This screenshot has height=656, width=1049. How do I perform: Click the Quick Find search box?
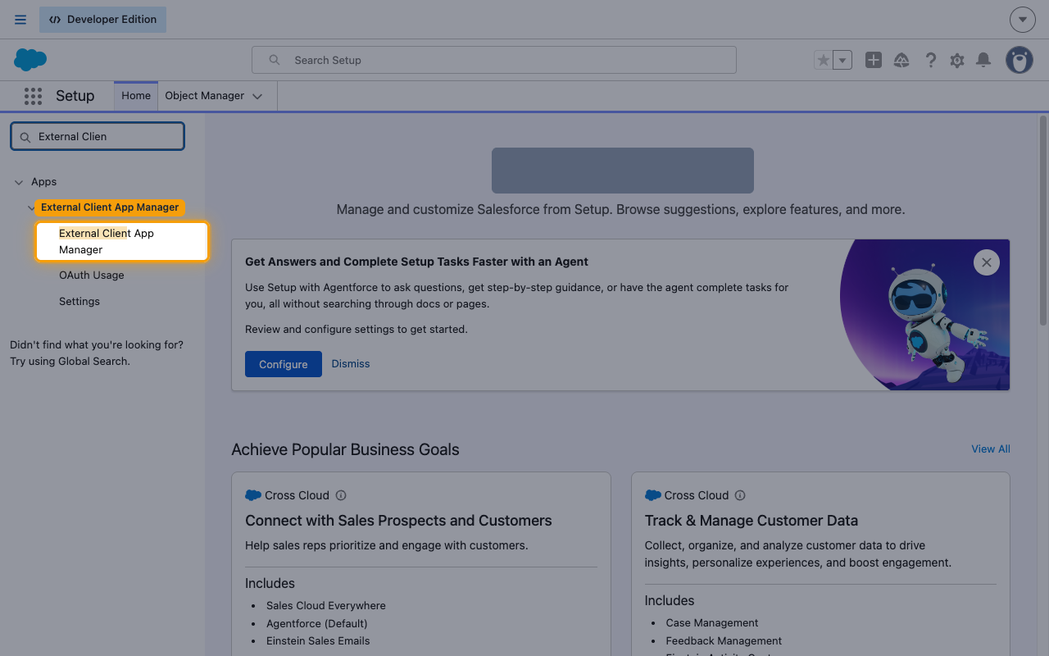[98, 136]
